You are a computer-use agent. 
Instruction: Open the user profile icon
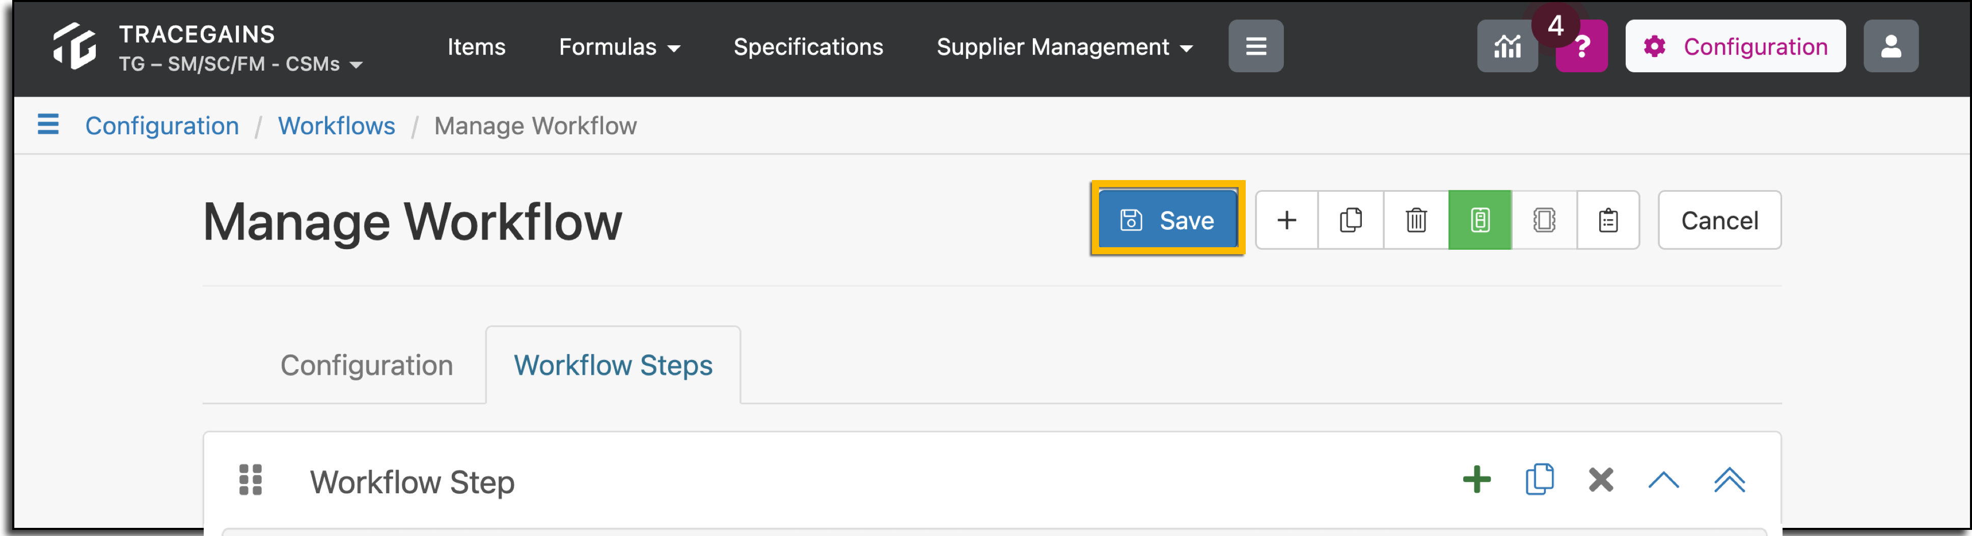tap(1891, 47)
